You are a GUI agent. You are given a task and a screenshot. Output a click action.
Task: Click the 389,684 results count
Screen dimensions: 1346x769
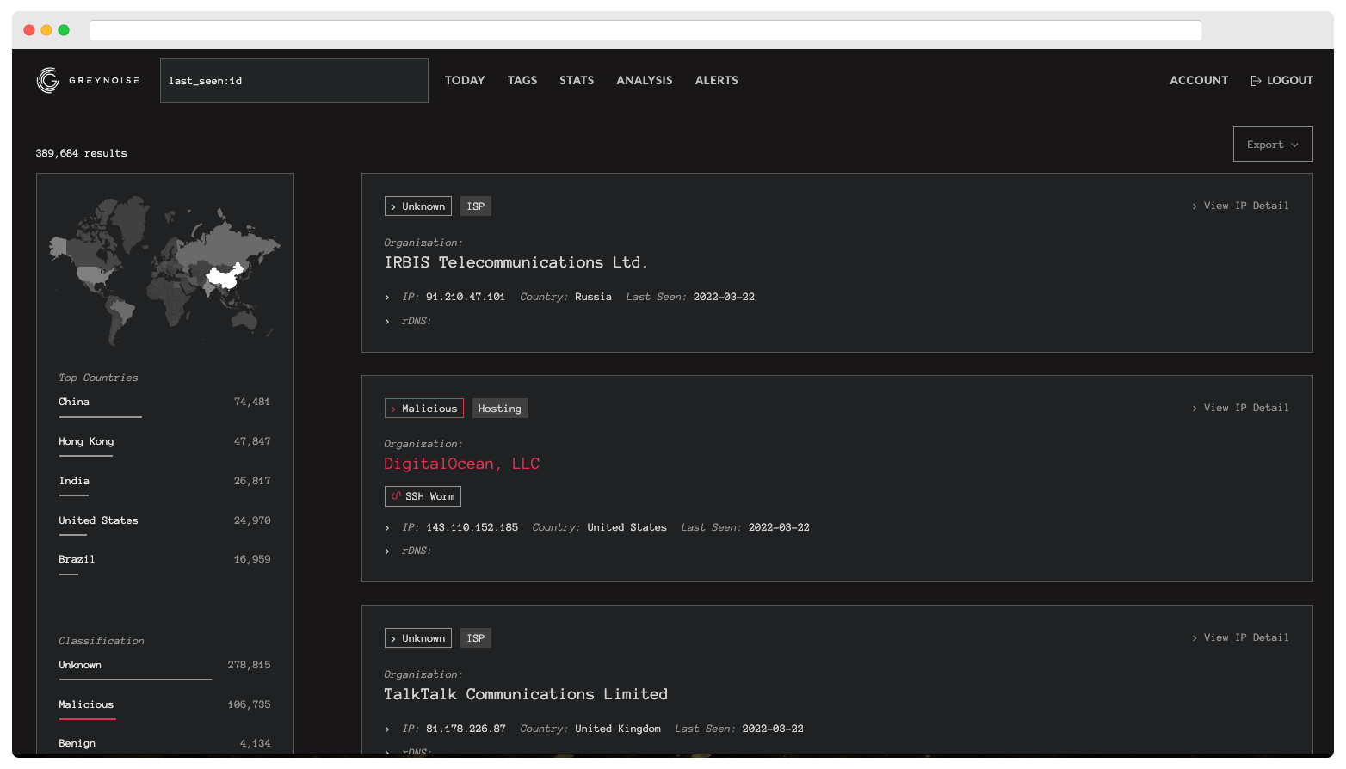tap(81, 153)
